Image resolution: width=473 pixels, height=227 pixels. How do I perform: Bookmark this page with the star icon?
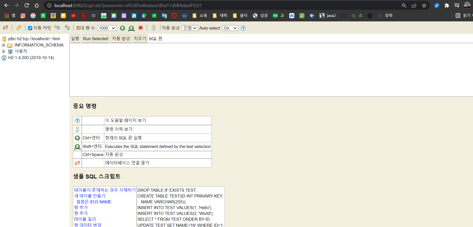(424, 5)
